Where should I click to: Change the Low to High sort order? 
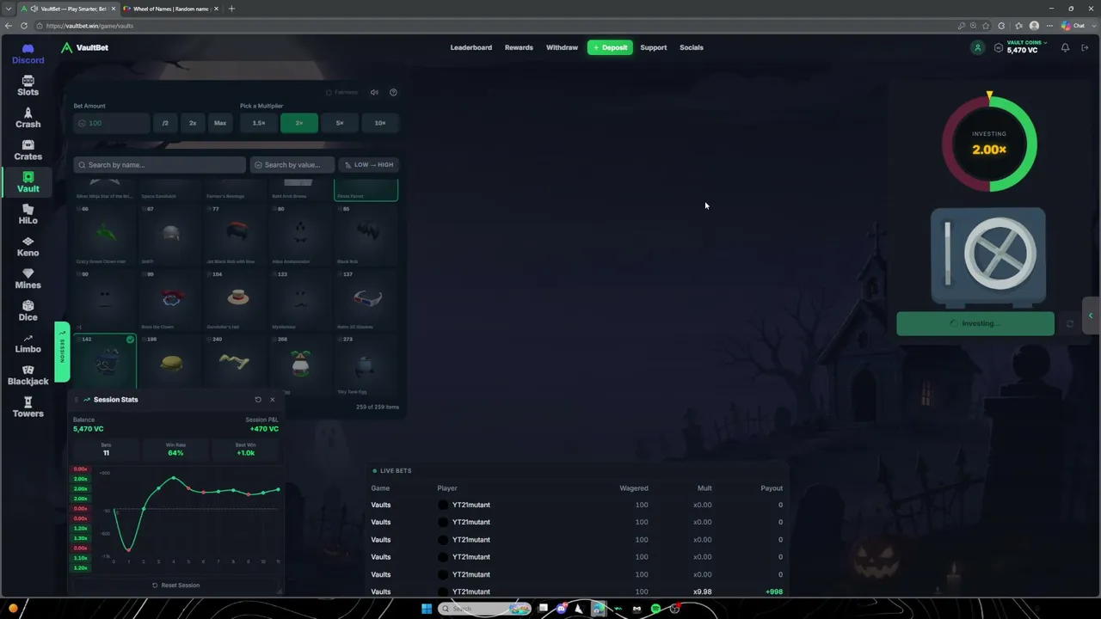click(x=368, y=165)
